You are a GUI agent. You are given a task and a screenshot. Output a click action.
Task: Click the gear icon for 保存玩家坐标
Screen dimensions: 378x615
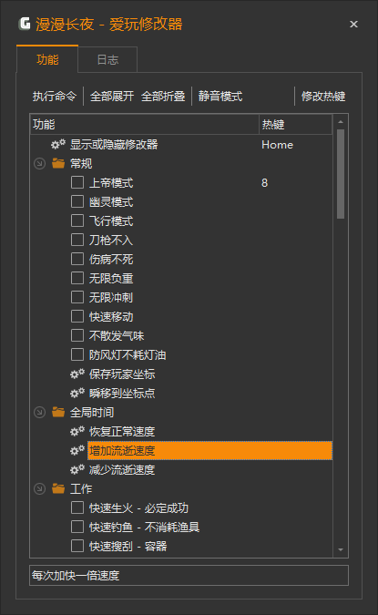click(77, 374)
